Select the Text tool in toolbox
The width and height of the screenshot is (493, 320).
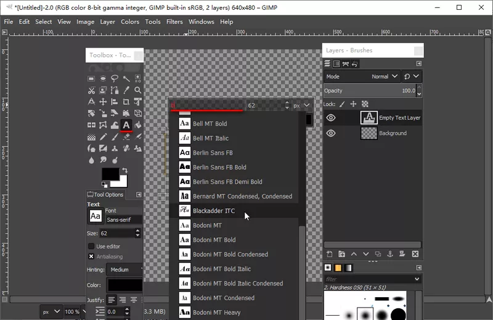click(x=126, y=125)
